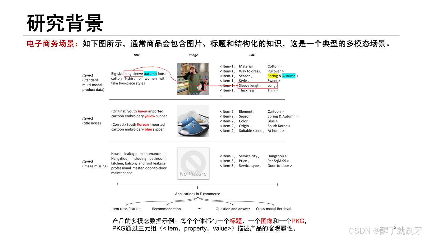Viewport: 423px width, 238px height.
Task: Click the 'Thickness' property
Action: click(247, 90)
